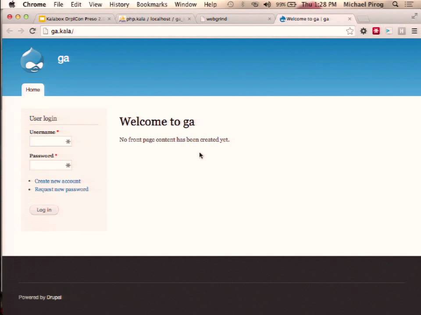Open the Apple menu
421x315 pixels.
point(12,4)
